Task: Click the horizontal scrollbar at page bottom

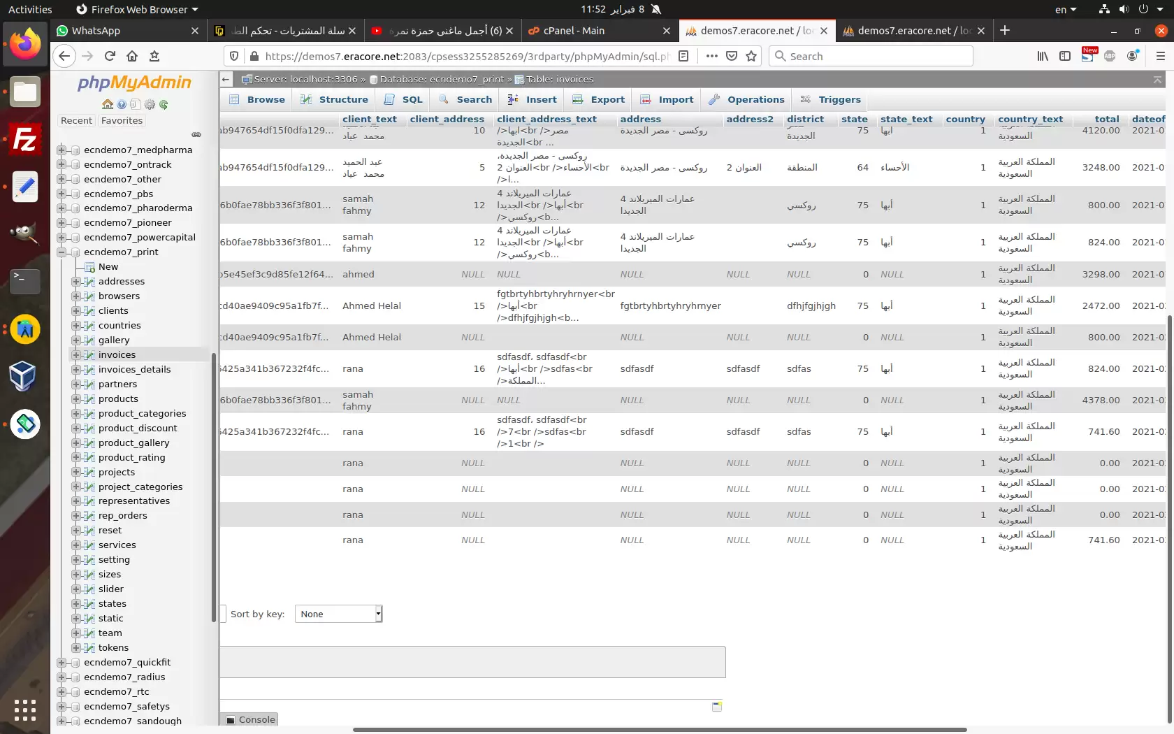Action: point(659,729)
